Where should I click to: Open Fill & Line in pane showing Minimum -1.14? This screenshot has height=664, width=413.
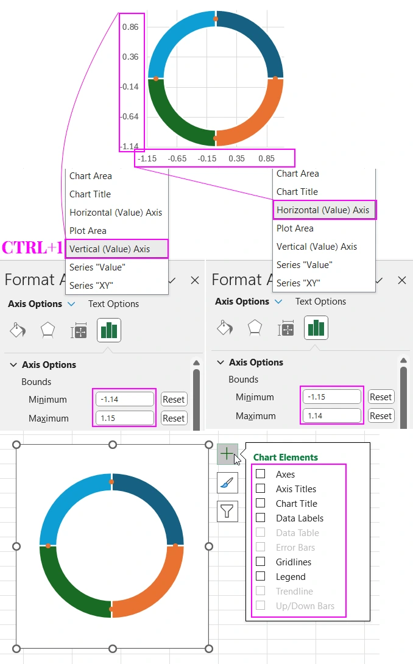18,331
